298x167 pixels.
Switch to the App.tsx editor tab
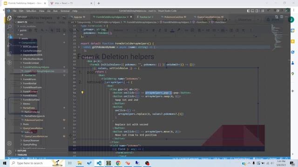coord(78,17)
